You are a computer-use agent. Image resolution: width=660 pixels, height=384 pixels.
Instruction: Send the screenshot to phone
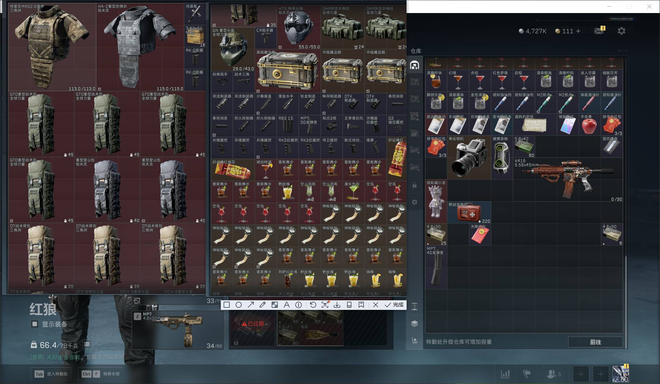point(349,305)
